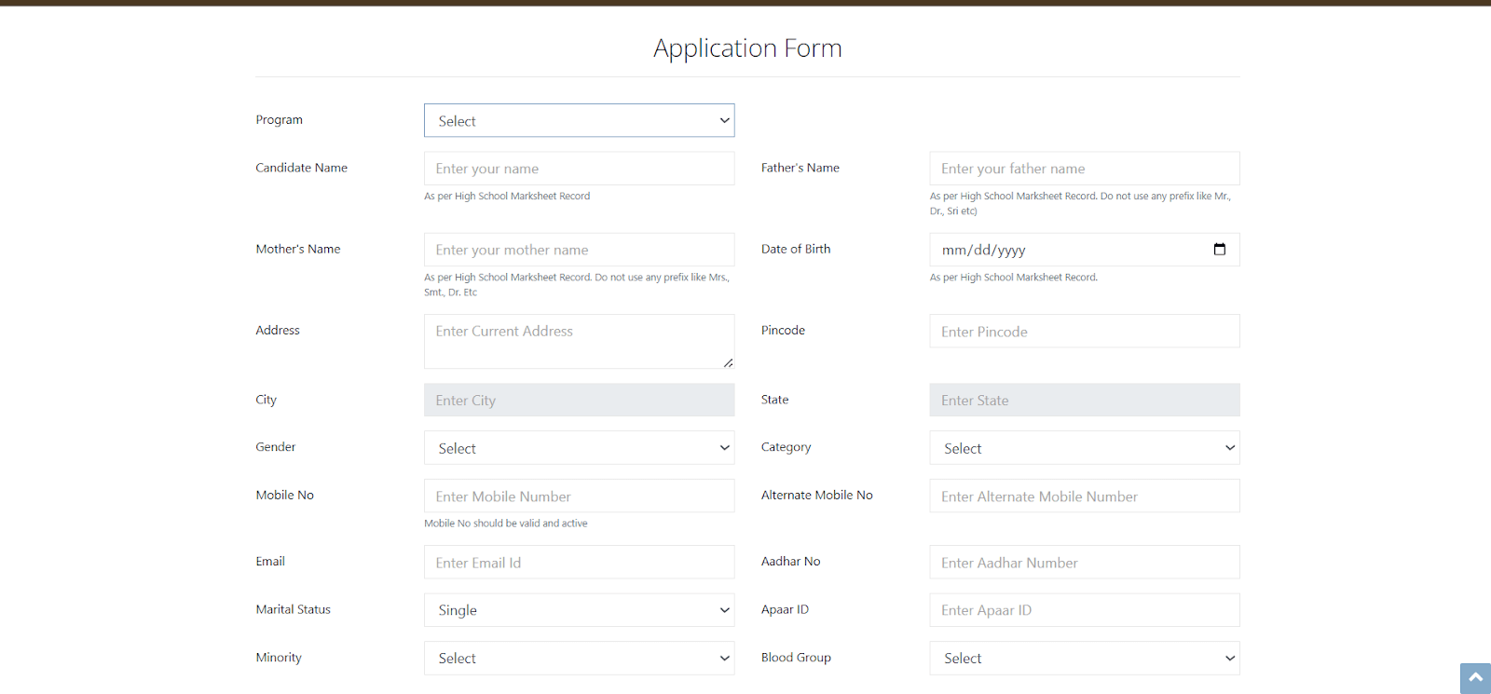Click the Enter Current Address textarea
This screenshot has width=1491, height=694.
point(579,341)
